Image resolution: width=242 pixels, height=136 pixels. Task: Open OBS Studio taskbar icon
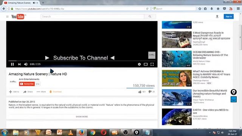click(126, 133)
